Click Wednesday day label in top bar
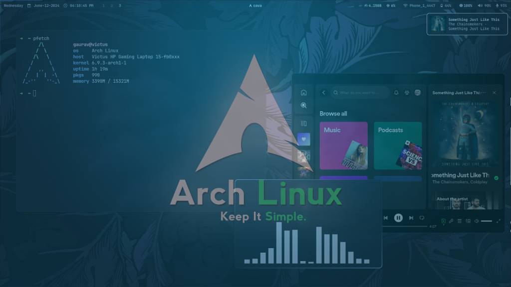Image resolution: width=511 pixels, height=287 pixels. pos(13,5)
